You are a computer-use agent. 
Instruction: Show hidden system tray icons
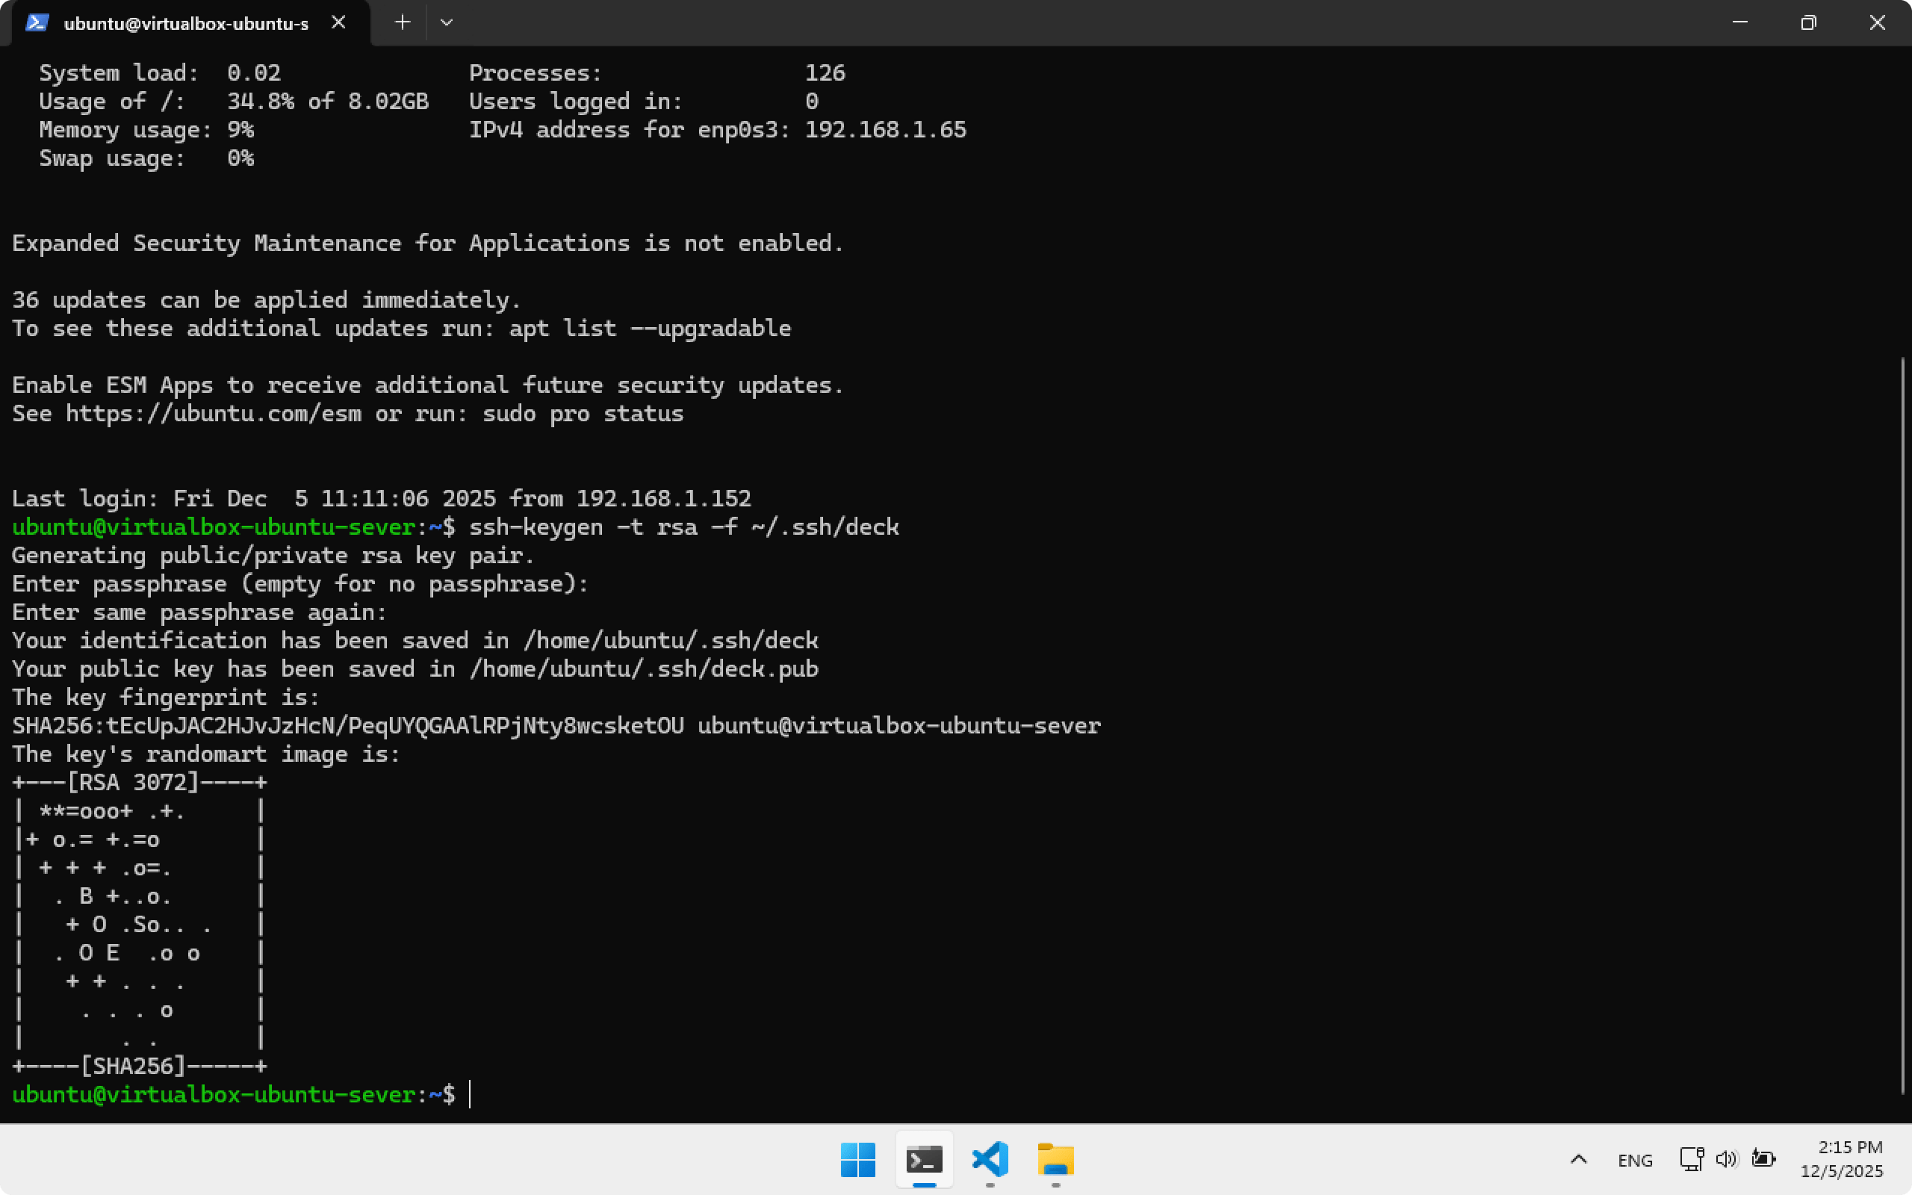(1578, 1159)
